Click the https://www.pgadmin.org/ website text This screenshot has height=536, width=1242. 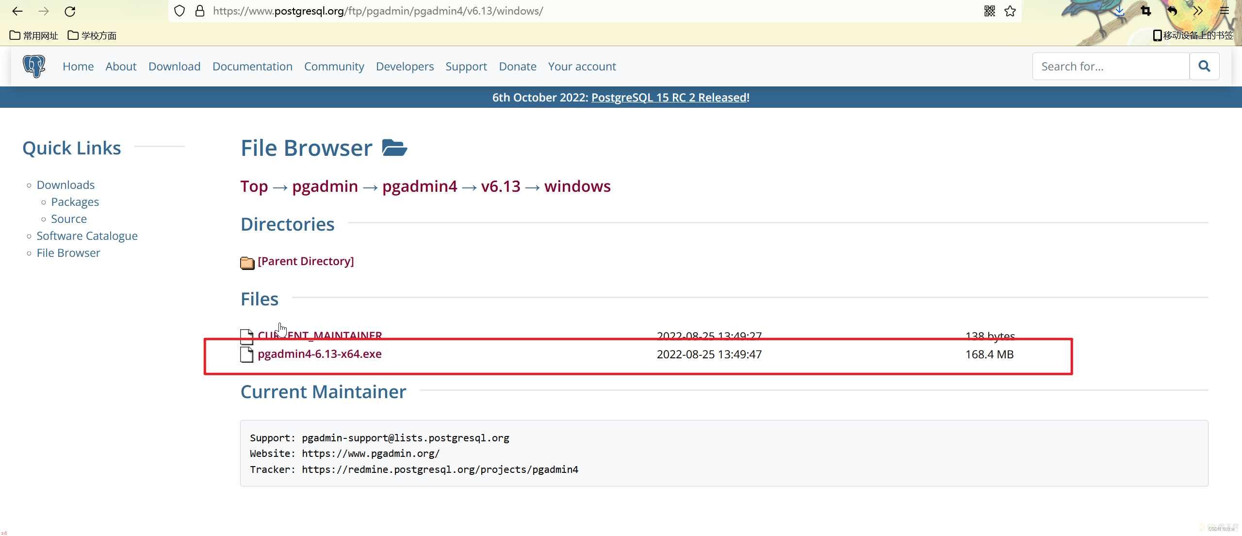371,453
